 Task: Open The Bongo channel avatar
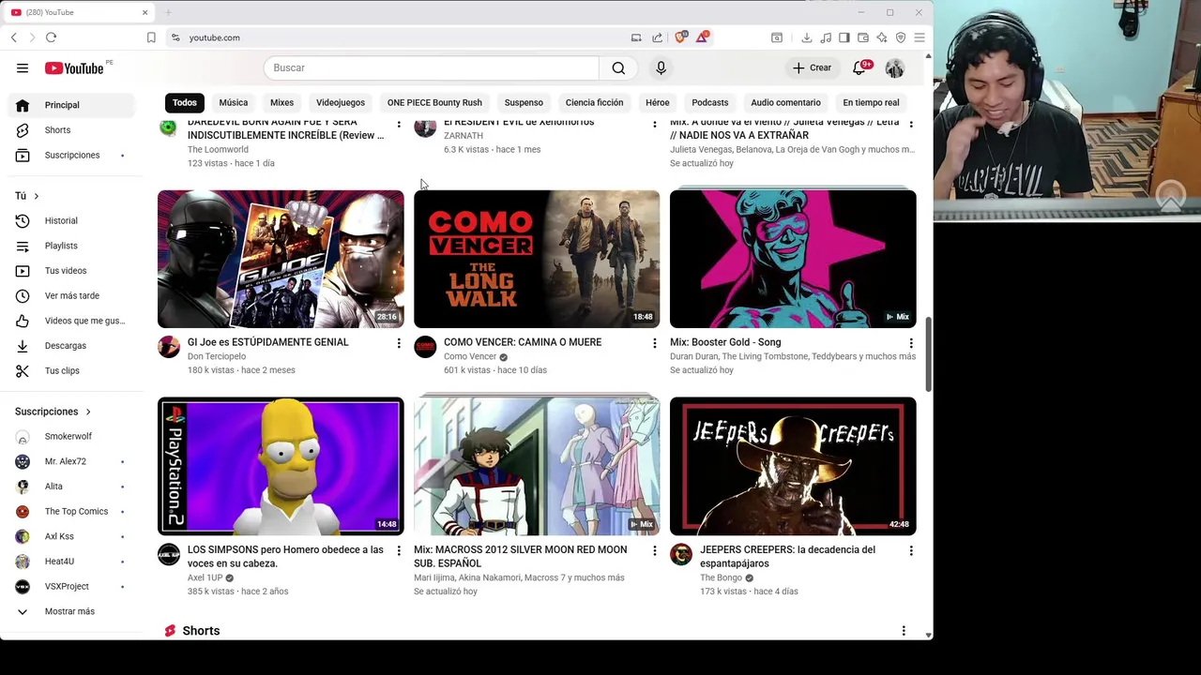click(x=681, y=555)
